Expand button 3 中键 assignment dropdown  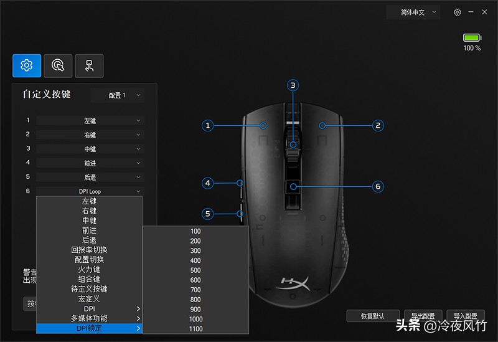pyautogui.click(x=90, y=149)
